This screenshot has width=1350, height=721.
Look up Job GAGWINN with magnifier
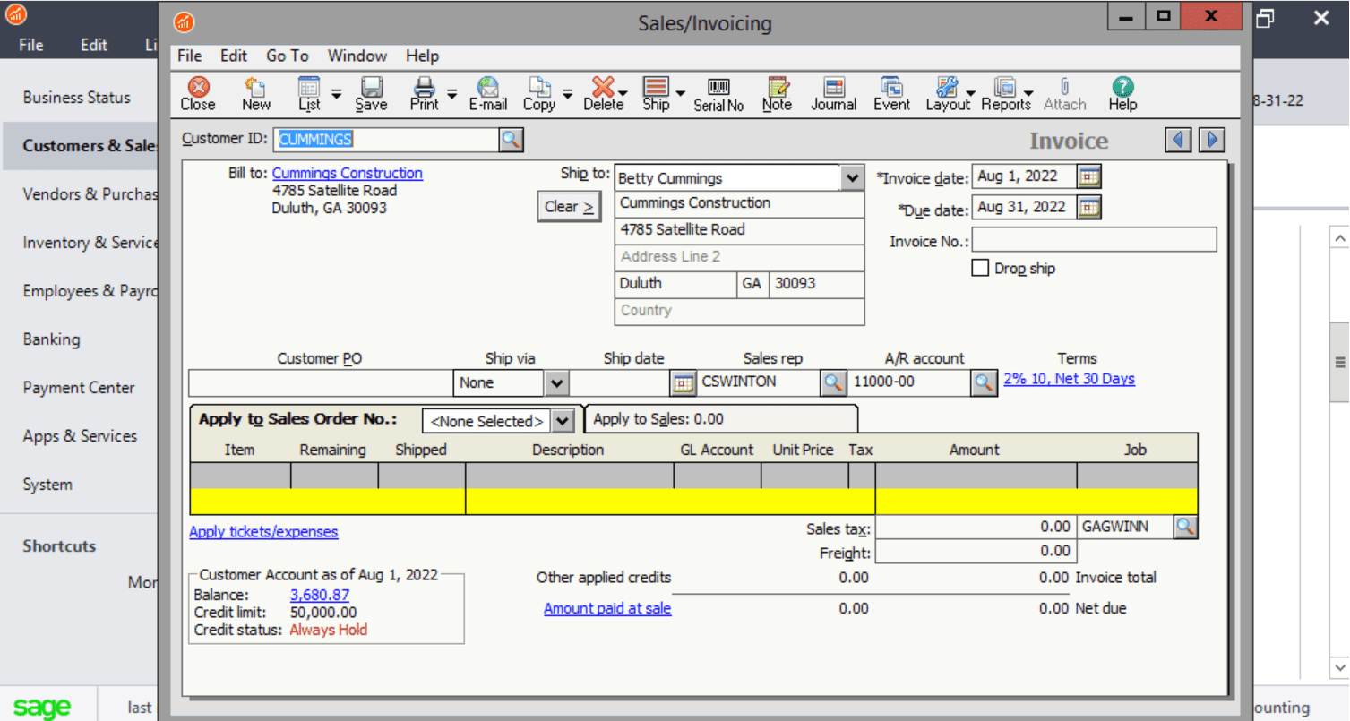click(x=1185, y=527)
